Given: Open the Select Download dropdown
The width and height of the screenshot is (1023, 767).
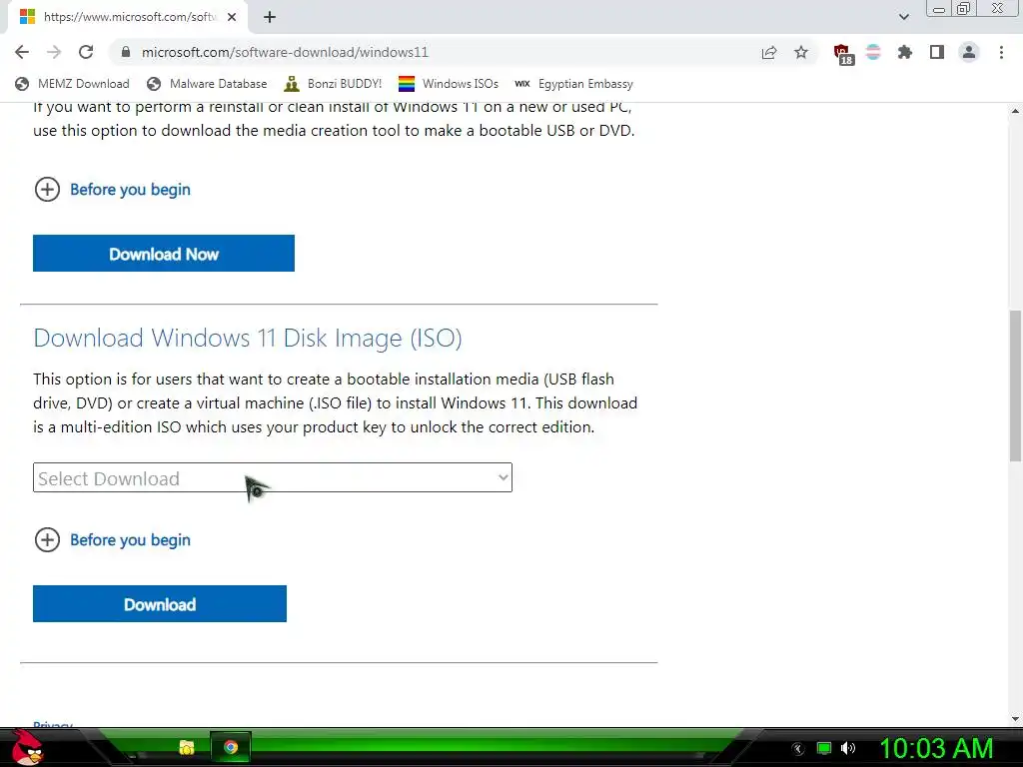Looking at the screenshot, I should 273,478.
